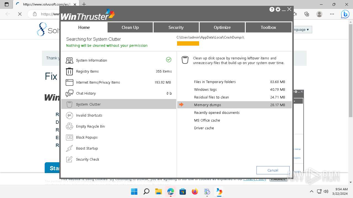Switch to Microsoft Edge on the taskbar
The height and width of the screenshot is (198, 353).
(171, 191)
